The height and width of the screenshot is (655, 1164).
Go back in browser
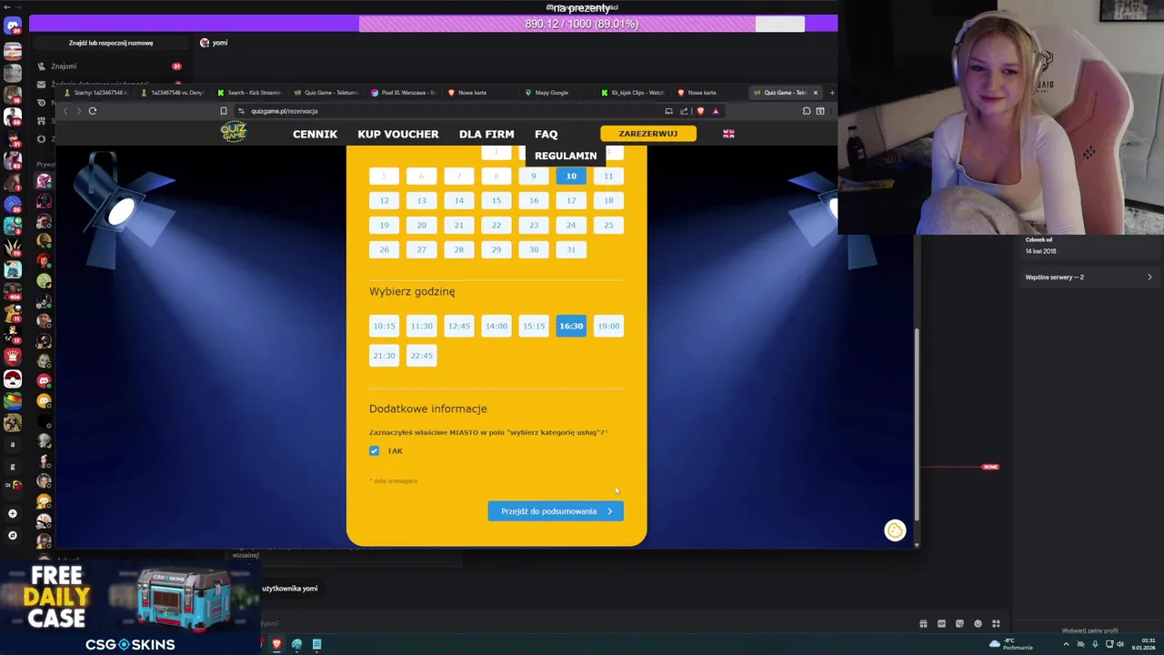[65, 111]
